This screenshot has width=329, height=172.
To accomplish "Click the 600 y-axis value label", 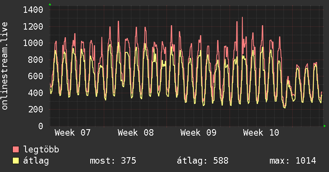I will 36,76.
